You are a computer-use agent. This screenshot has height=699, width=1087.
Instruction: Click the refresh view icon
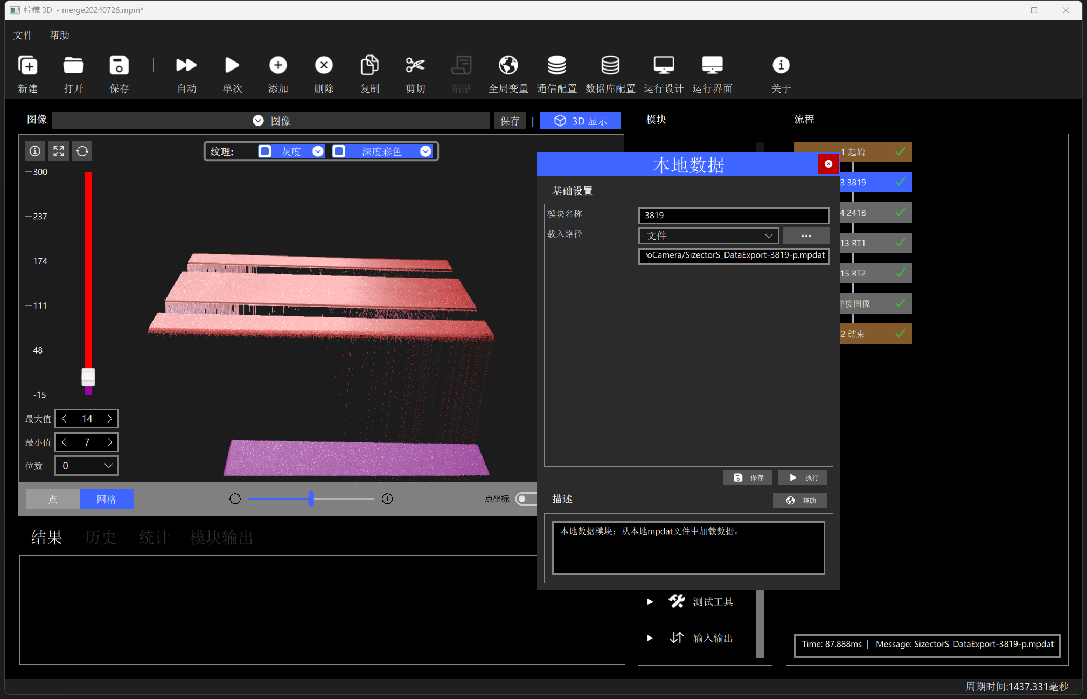pos(82,151)
